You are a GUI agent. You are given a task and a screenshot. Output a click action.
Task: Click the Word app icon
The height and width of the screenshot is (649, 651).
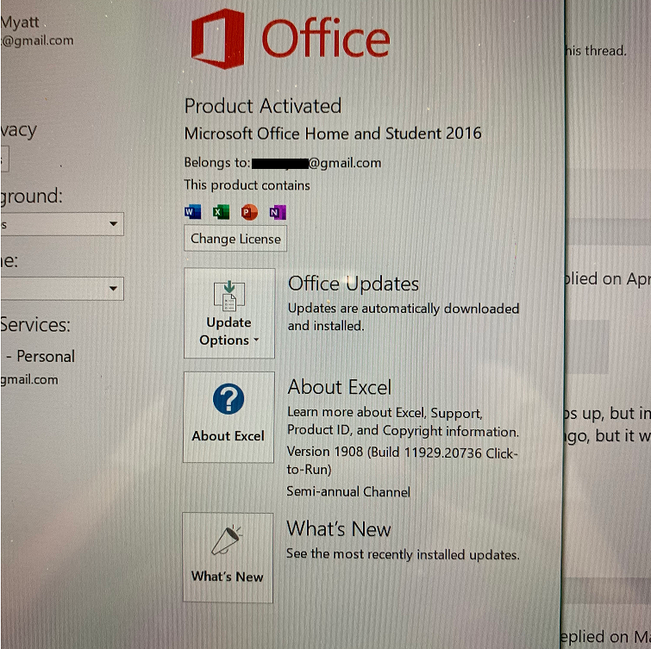coord(192,212)
